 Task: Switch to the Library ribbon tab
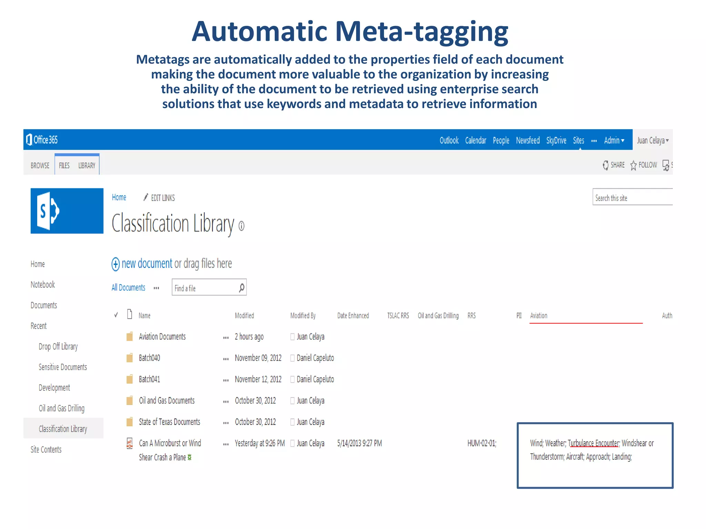click(87, 165)
